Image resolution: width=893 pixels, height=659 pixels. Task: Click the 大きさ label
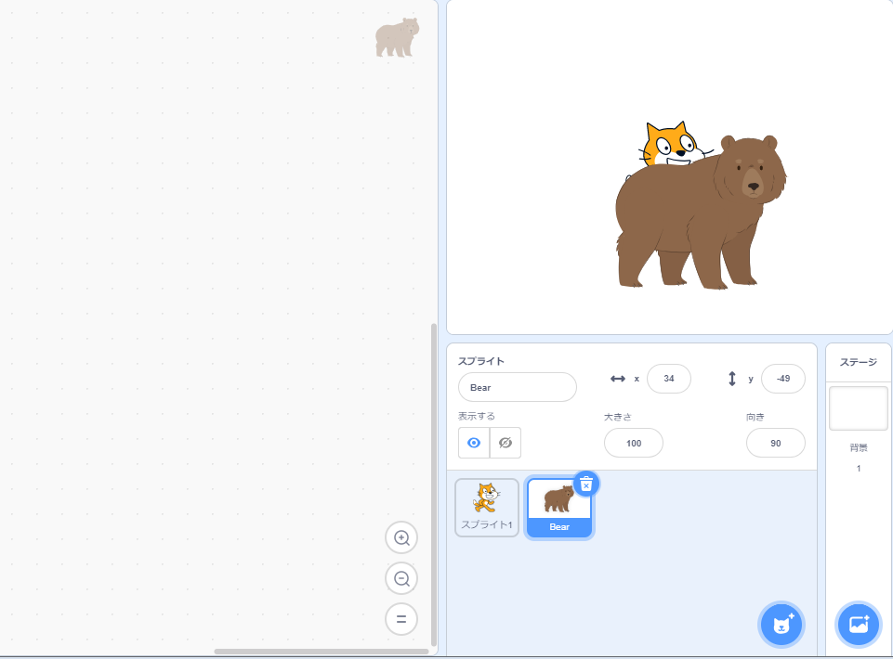click(618, 417)
